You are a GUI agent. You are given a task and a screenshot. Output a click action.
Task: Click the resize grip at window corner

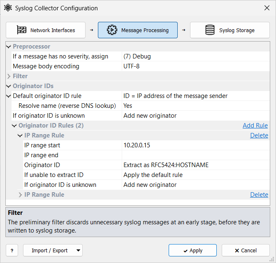point(272,259)
